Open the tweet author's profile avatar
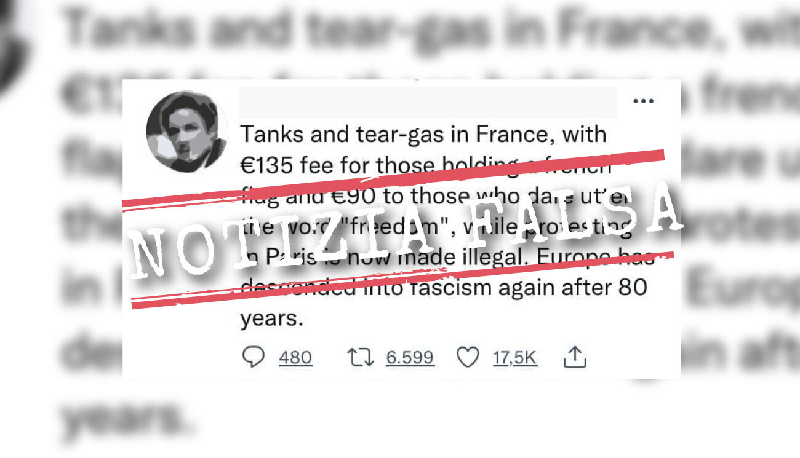800x458 pixels. tap(186, 131)
